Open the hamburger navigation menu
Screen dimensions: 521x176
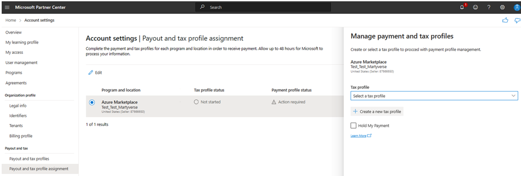tap(7, 7)
